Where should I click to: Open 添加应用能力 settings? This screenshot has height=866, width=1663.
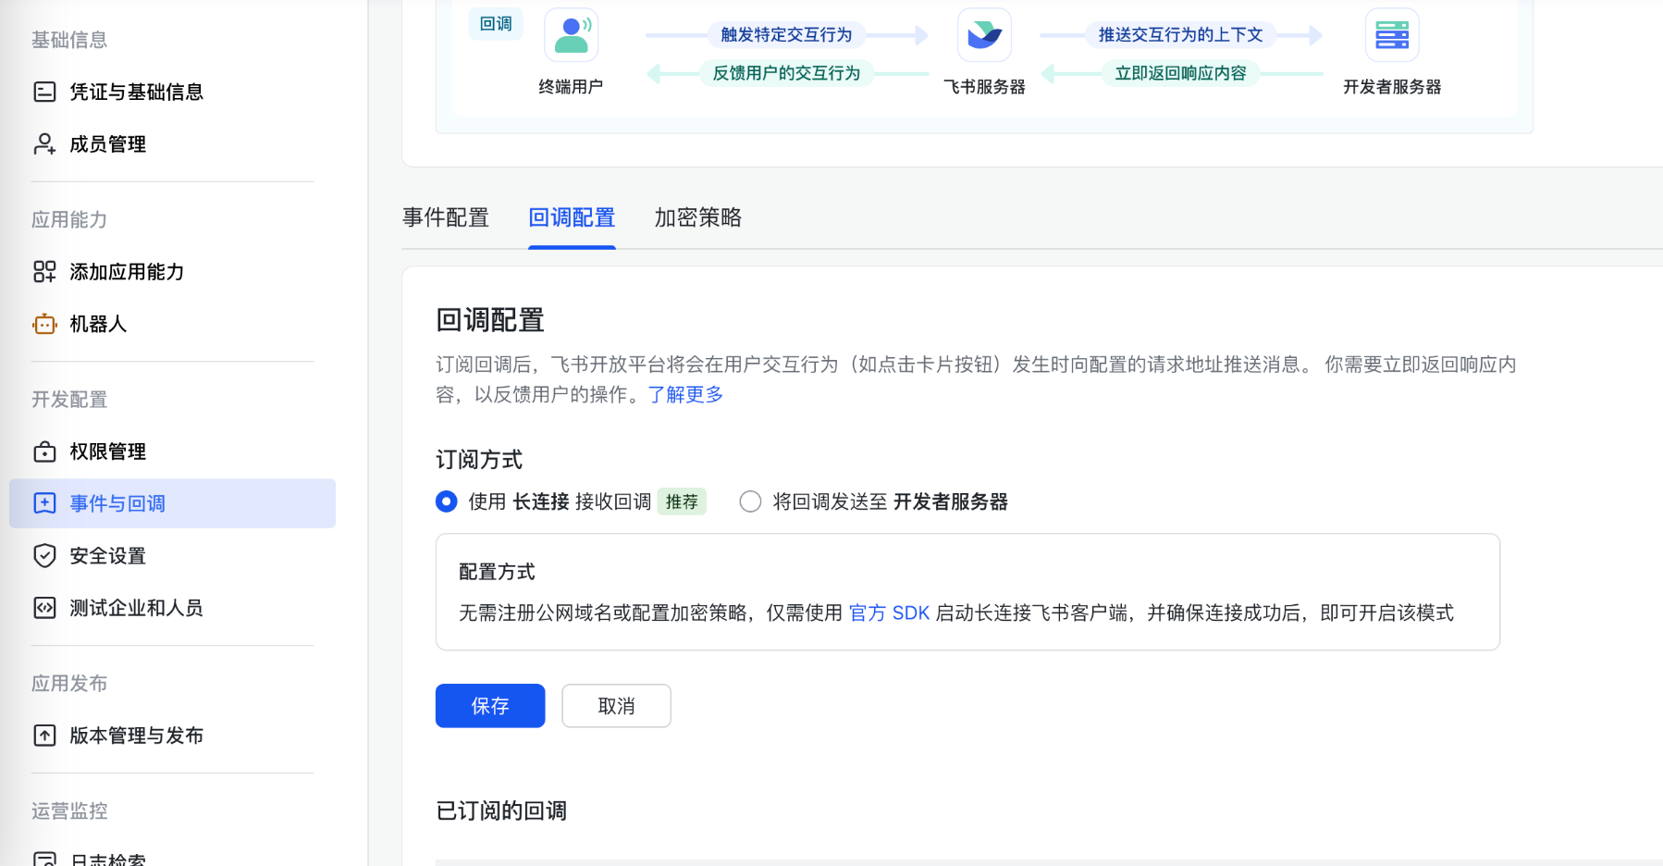click(127, 271)
